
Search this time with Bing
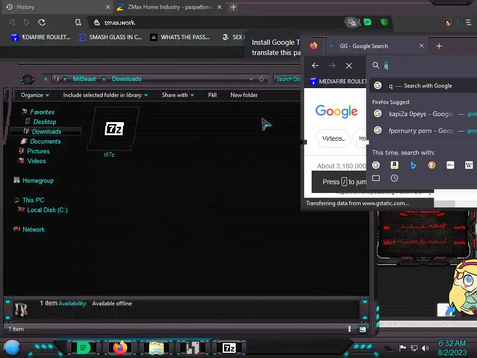tap(413, 165)
